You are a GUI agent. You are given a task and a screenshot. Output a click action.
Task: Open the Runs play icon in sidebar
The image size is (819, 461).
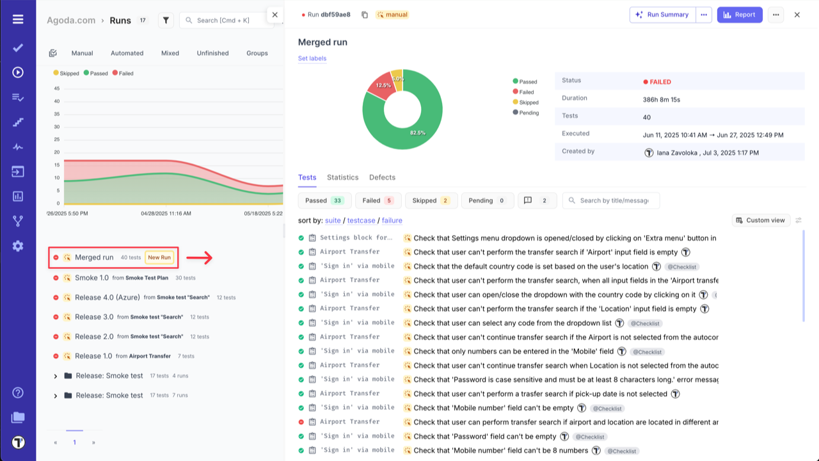point(18,72)
